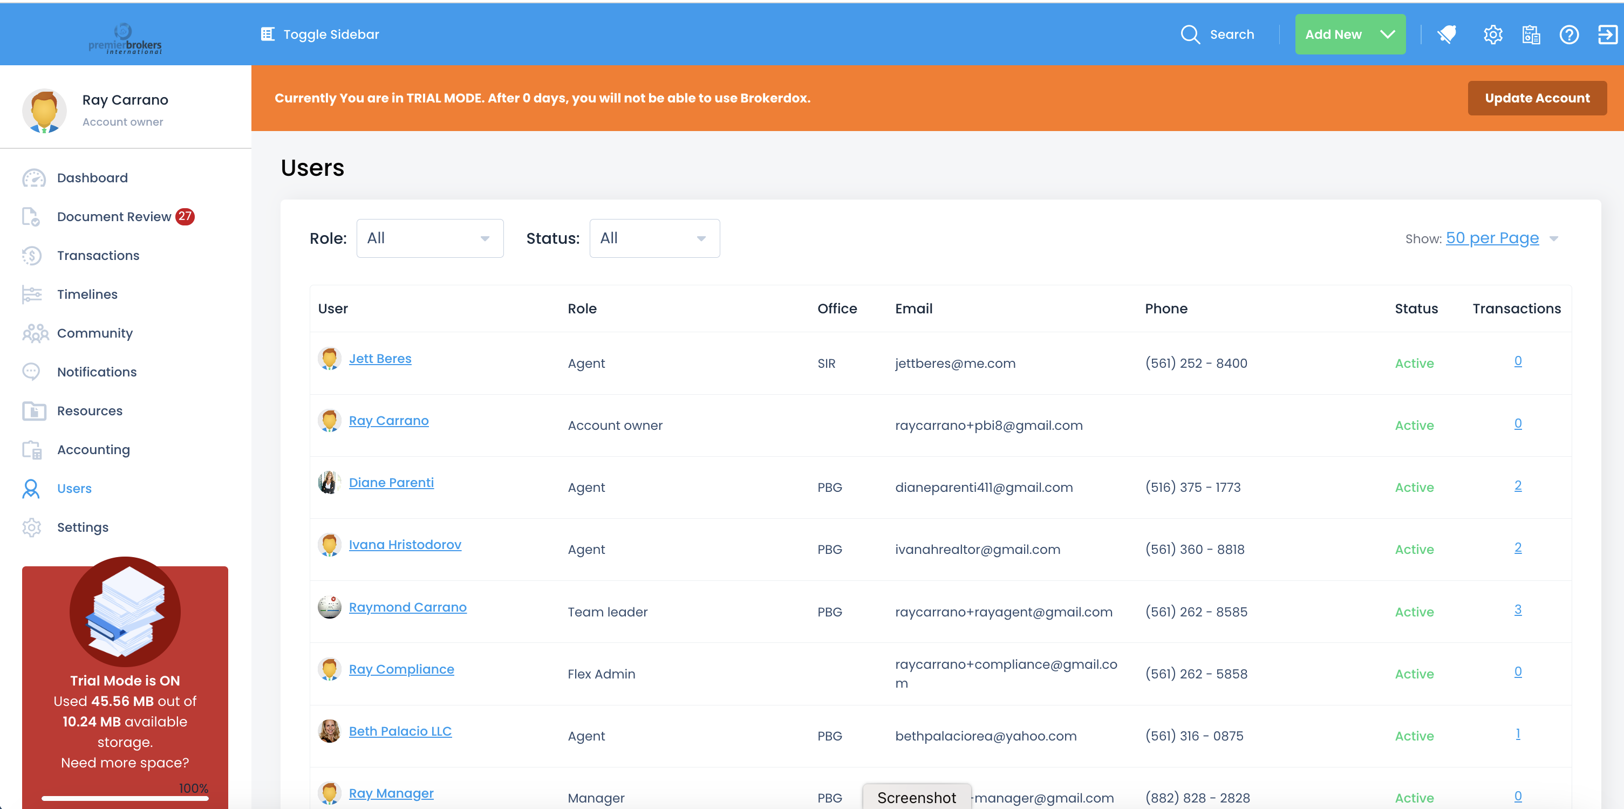Image resolution: width=1624 pixels, height=809 pixels.
Task: Click the Resources folder icon
Action: [x=34, y=411]
